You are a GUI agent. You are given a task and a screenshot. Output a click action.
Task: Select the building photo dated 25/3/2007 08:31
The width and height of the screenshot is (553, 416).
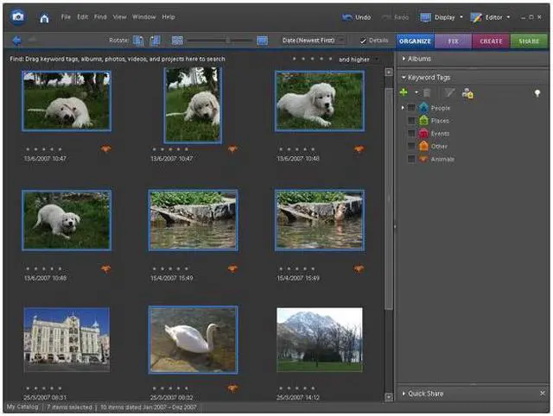point(67,339)
